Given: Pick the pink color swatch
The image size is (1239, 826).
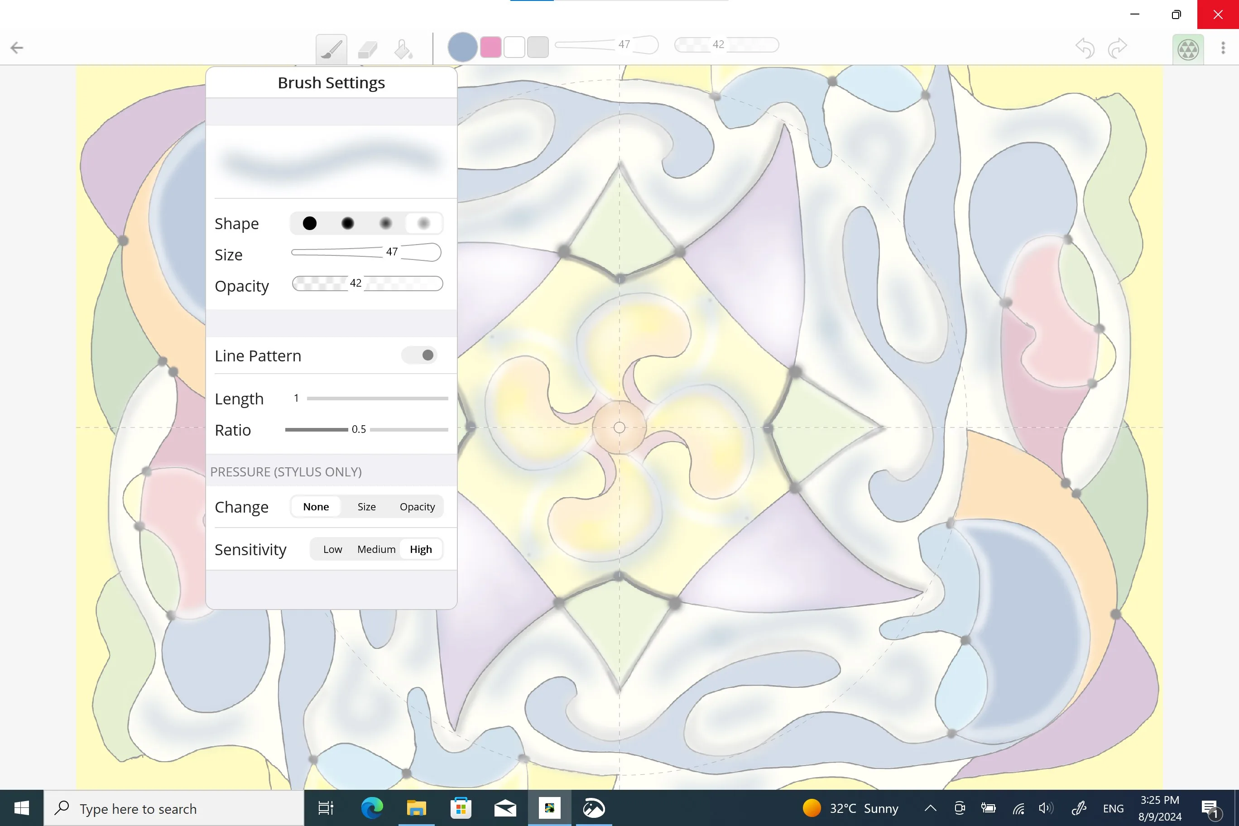Looking at the screenshot, I should click(x=490, y=48).
